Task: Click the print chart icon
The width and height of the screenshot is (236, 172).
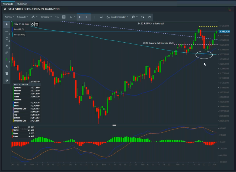Action: coord(149,17)
